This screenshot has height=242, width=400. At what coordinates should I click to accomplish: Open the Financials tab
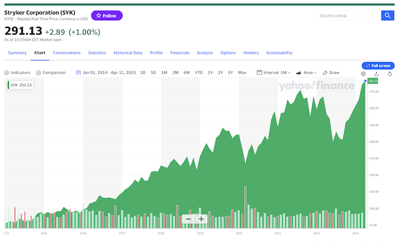[180, 53]
